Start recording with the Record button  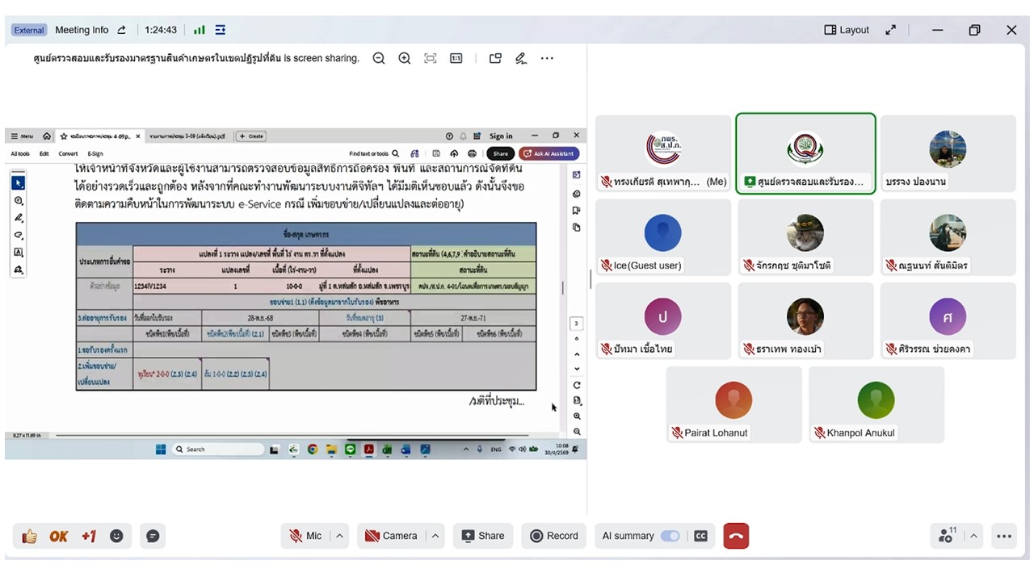coord(554,536)
